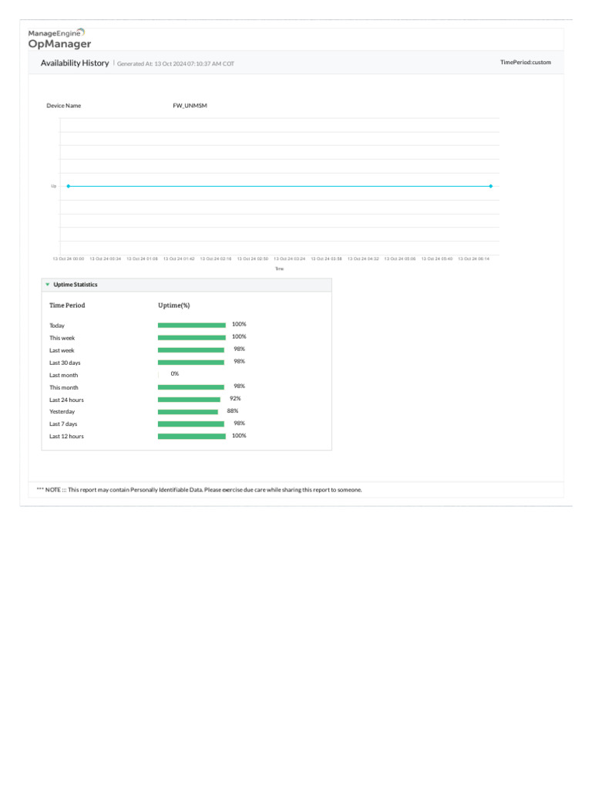This screenshot has height=790, width=592.
Task: Click the 13 Oct 24 03:24 axis label
Action: coord(290,259)
